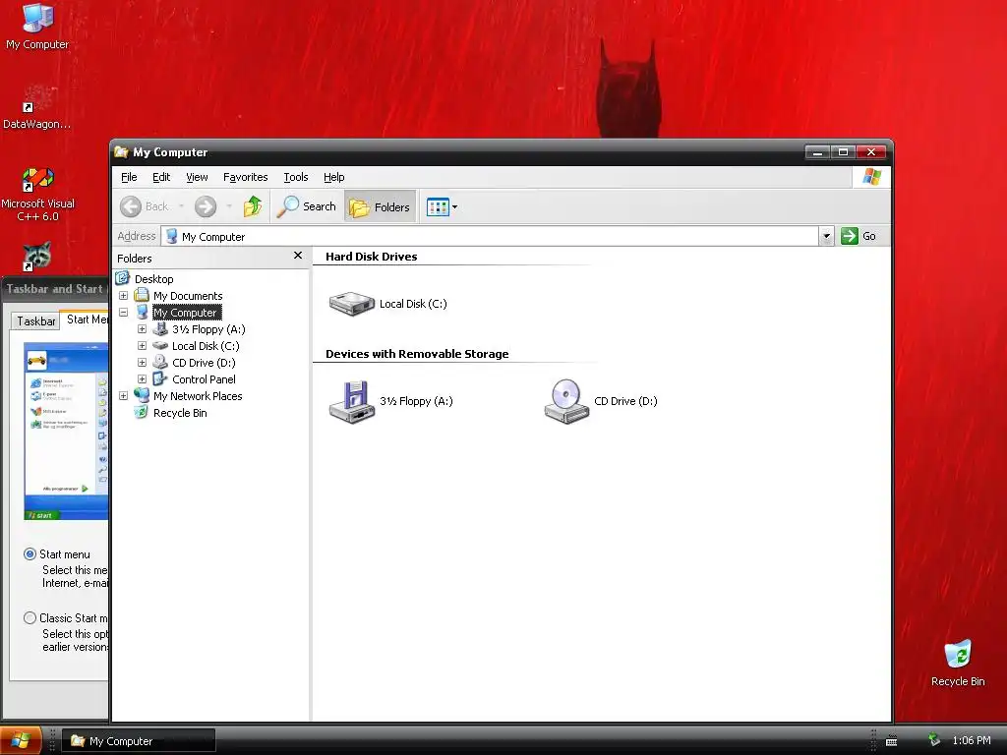Click the Address bar field
1007x755 pixels.
coord(491,236)
